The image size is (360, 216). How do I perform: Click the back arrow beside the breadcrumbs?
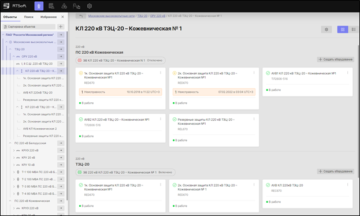(80, 16)
